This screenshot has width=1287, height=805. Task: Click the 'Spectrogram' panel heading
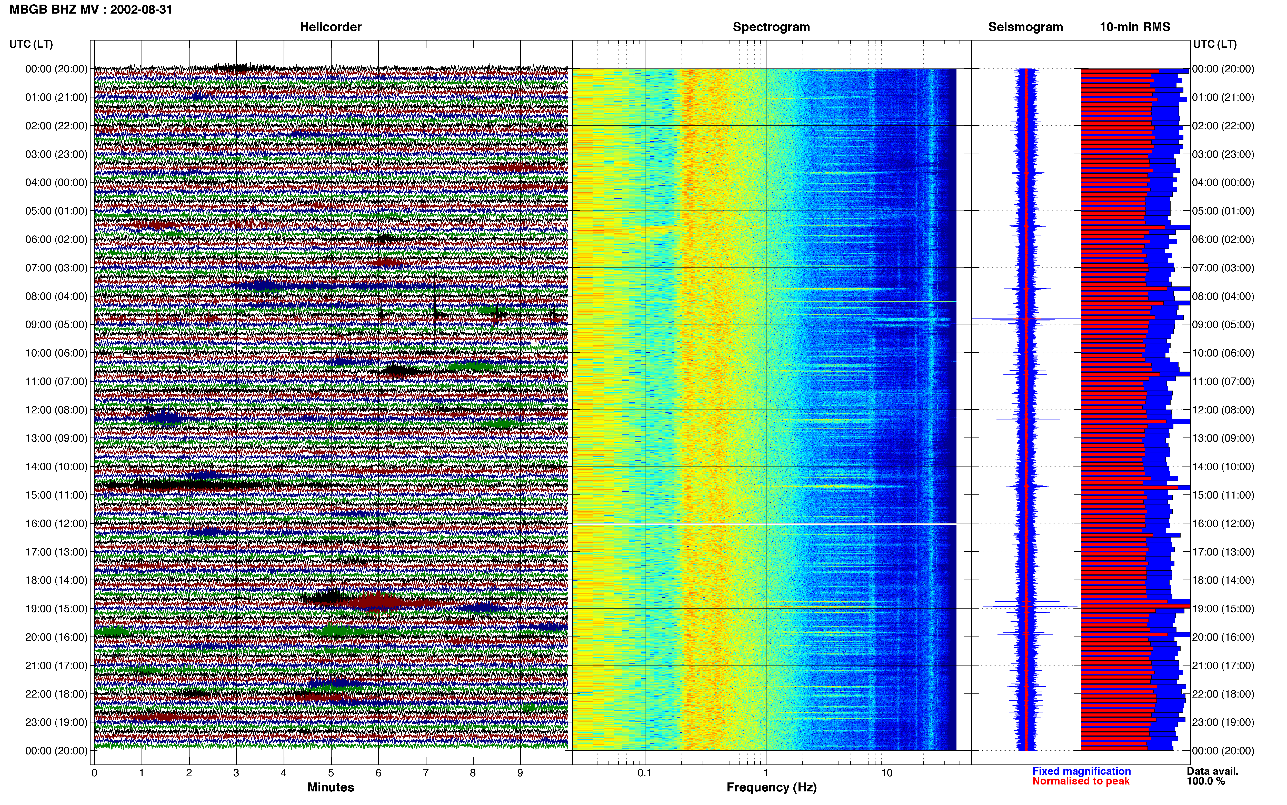pyautogui.click(x=771, y=27)
